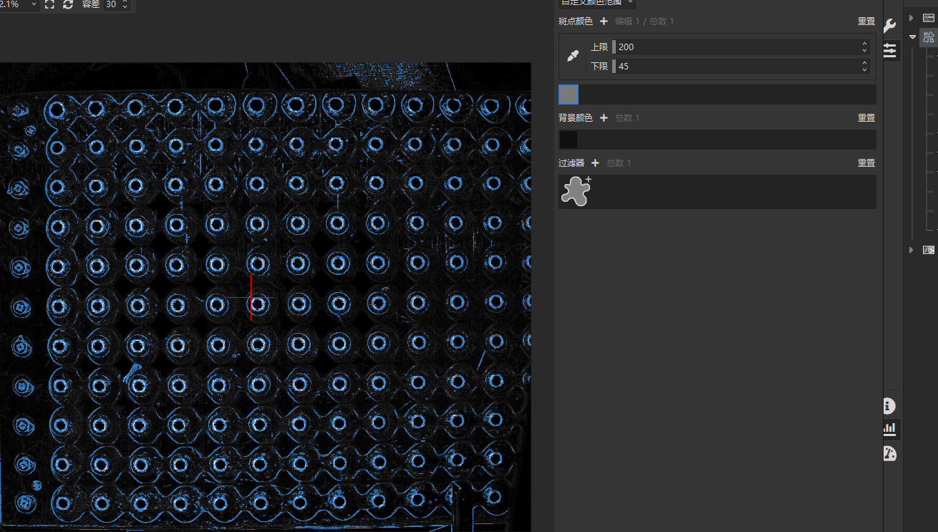Open the zoom percentage dropdown
The image size is (938, 532).
pos(33,4)
